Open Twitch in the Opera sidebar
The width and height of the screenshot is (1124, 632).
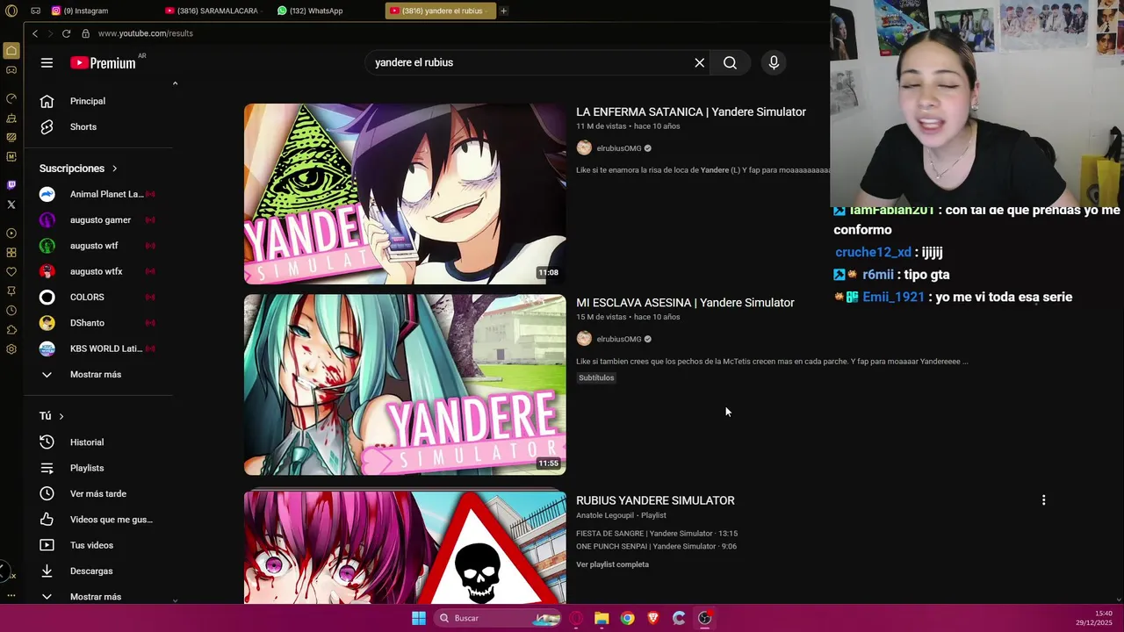point(11,184)
